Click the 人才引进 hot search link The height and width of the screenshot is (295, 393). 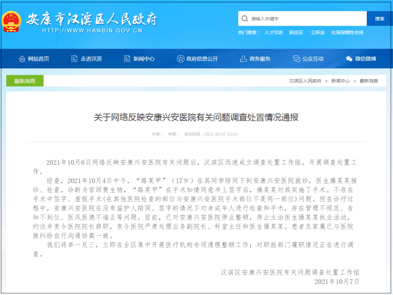(x=273, y=32)
